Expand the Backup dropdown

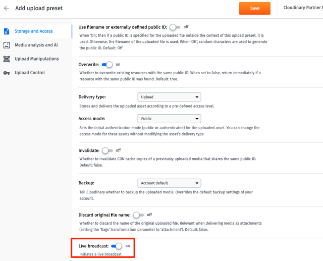tap(169, 183)
